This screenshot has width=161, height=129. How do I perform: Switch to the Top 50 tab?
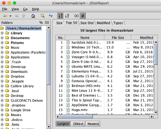tap(71, 23)
